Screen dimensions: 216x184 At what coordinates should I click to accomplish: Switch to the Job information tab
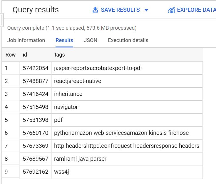[x=26, y=40]
